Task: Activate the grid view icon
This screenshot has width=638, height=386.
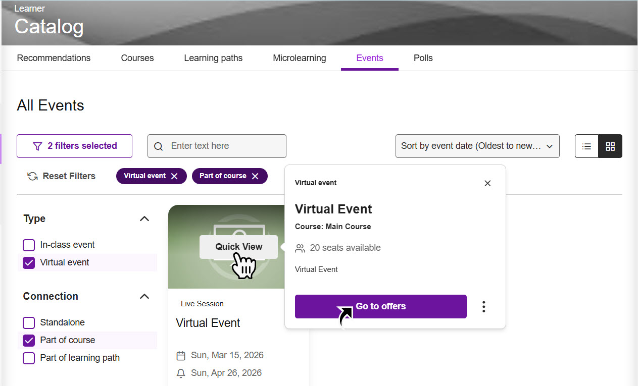Action: click(x=610, y=146)
